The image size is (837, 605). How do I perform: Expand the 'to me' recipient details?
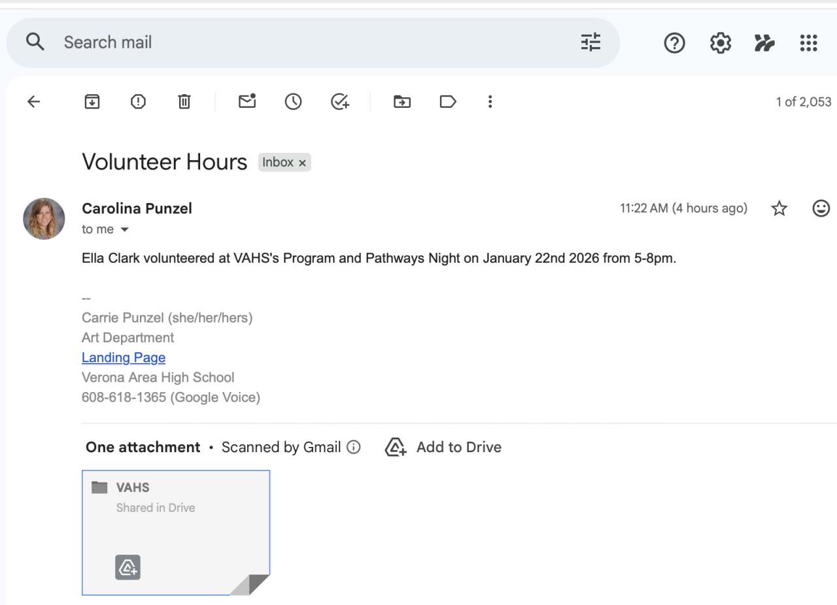pos(125,230)
